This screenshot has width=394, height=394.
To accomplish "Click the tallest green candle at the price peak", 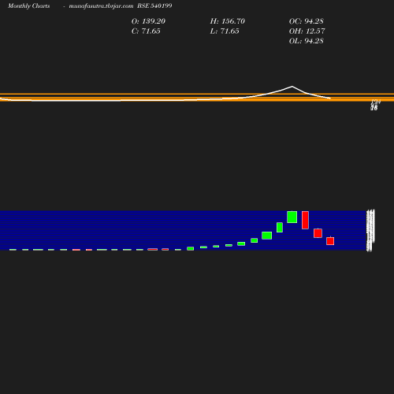I will coord(292,217).
